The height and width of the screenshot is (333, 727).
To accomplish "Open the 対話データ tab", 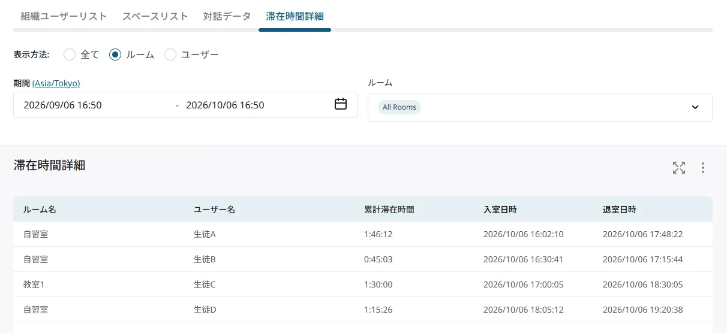I will pyautogui.click(x=227, y=16).
